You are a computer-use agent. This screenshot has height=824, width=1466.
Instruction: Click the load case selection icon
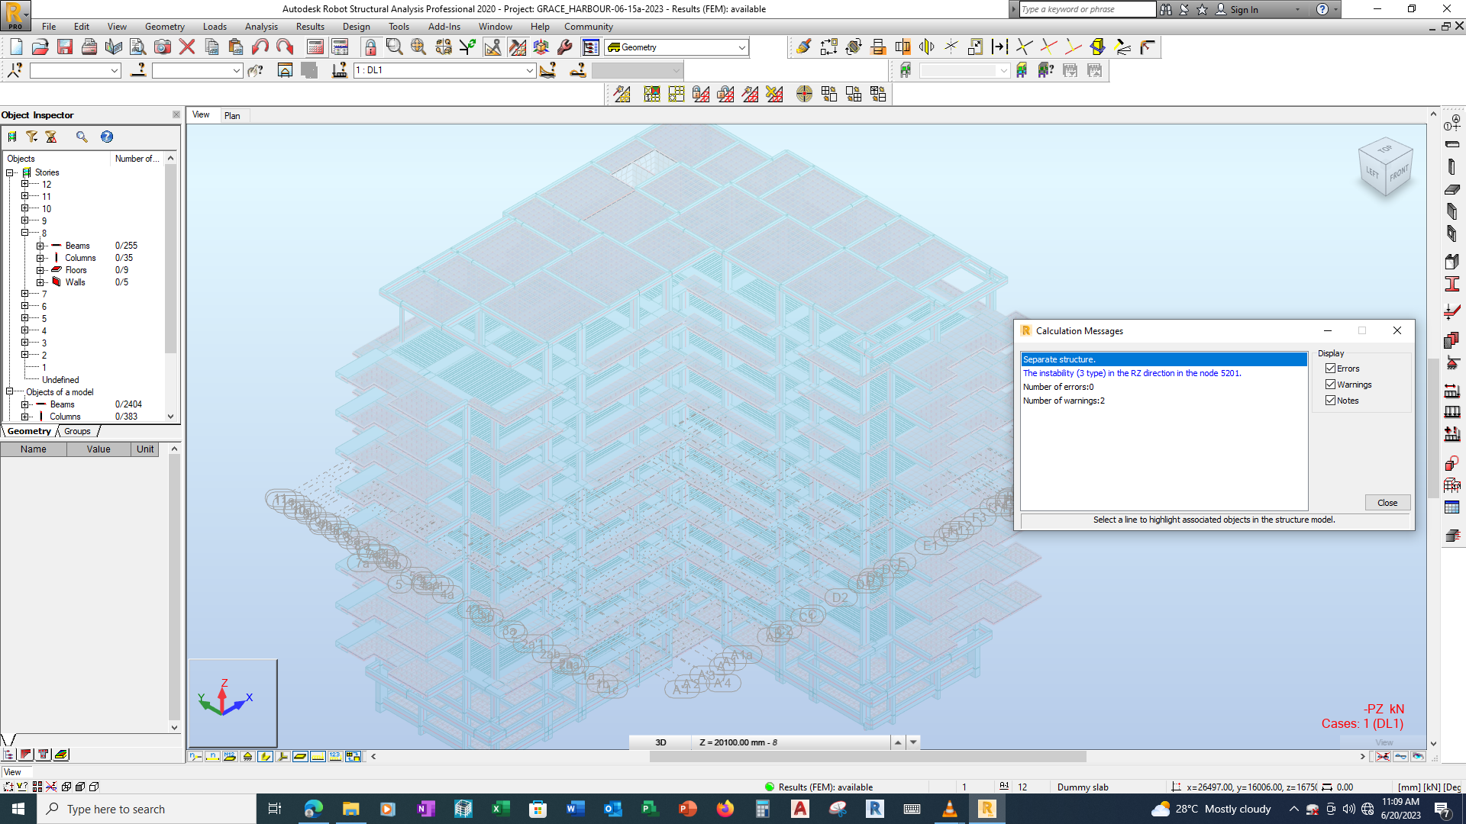pyautogui.click(x=340, y=71)
